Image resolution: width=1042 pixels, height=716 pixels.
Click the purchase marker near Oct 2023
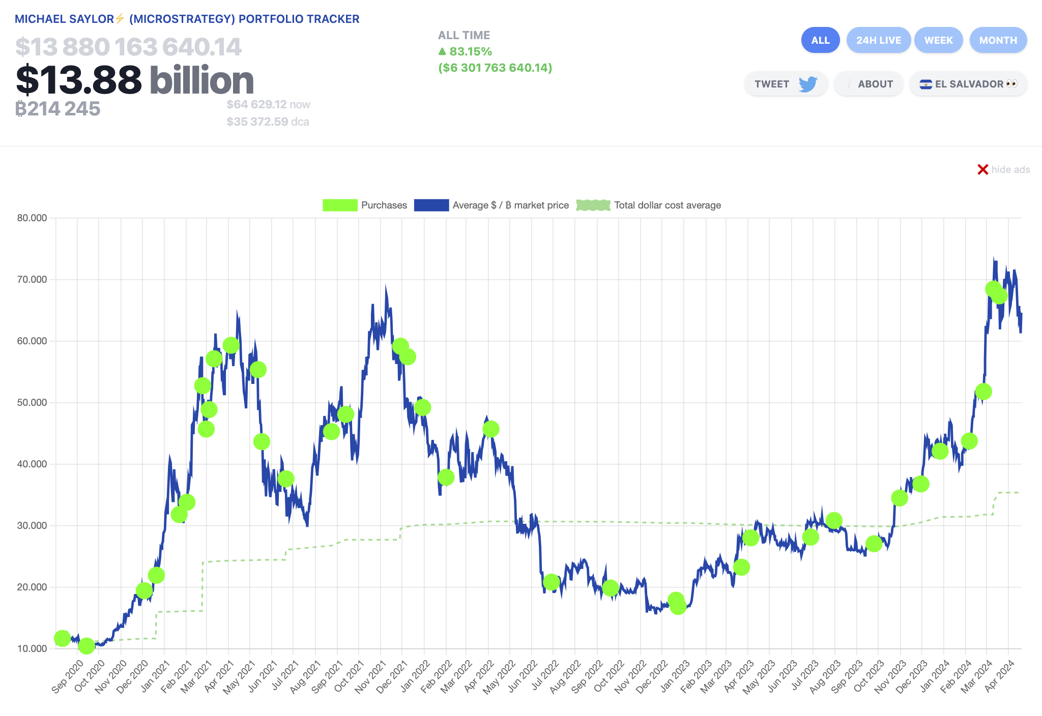coord(874,544)
